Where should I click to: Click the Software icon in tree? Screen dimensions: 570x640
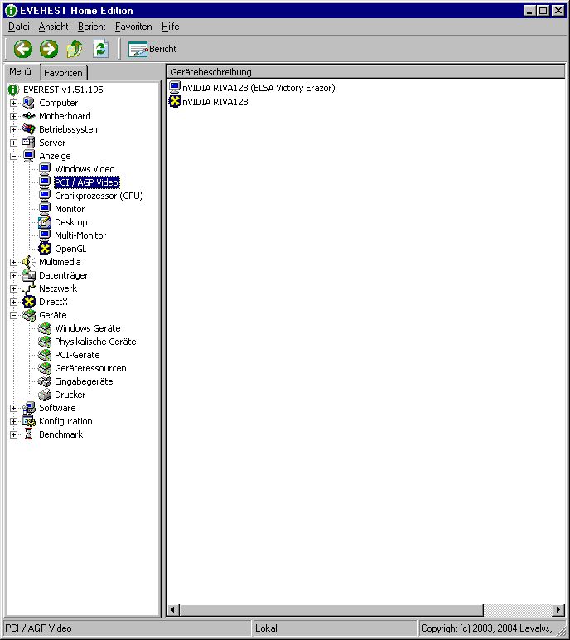tap(28, 408)
